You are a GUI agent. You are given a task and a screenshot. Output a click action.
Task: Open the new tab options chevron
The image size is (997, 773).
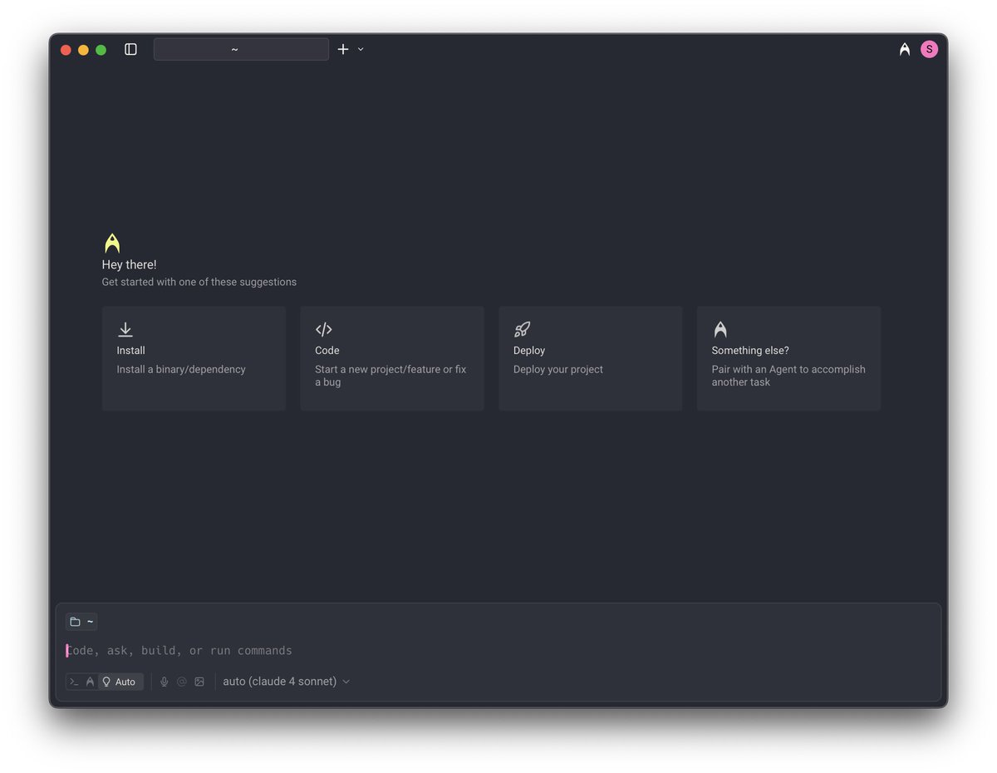click(361, 49)
